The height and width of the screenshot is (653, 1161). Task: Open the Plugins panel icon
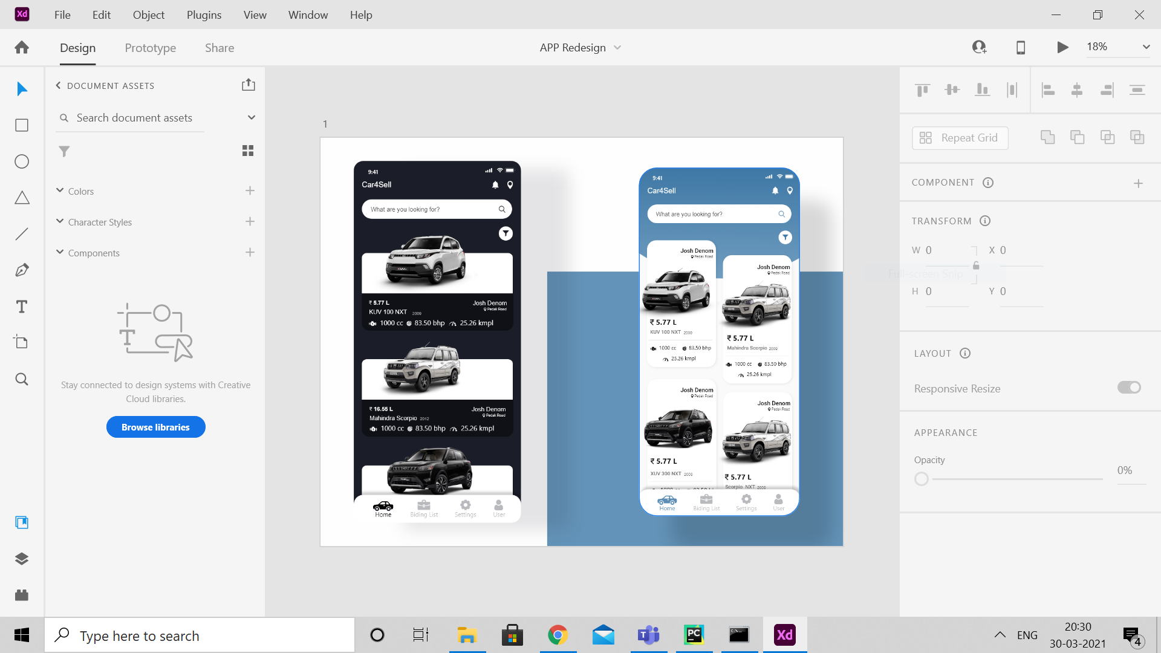point(22,595)
